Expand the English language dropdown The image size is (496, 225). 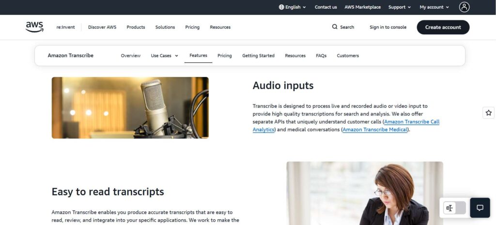(x=292, y=7)
